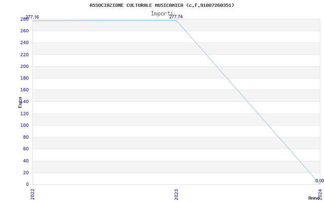324x202 pixels.
Task: Click the 20 y-axis tick
Action: [26, 173]
